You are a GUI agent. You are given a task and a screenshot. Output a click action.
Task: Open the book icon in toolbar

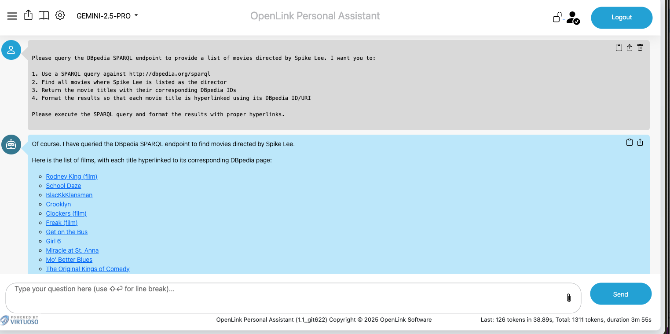tap(44, 16)
